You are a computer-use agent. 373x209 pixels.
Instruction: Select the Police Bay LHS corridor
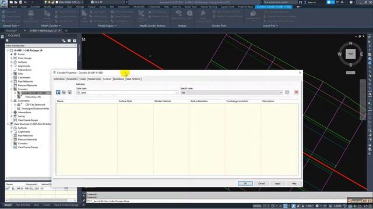click(33, 97)
